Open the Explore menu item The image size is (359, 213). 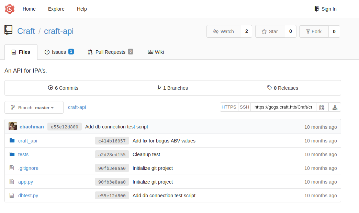(x=56, y=9)
